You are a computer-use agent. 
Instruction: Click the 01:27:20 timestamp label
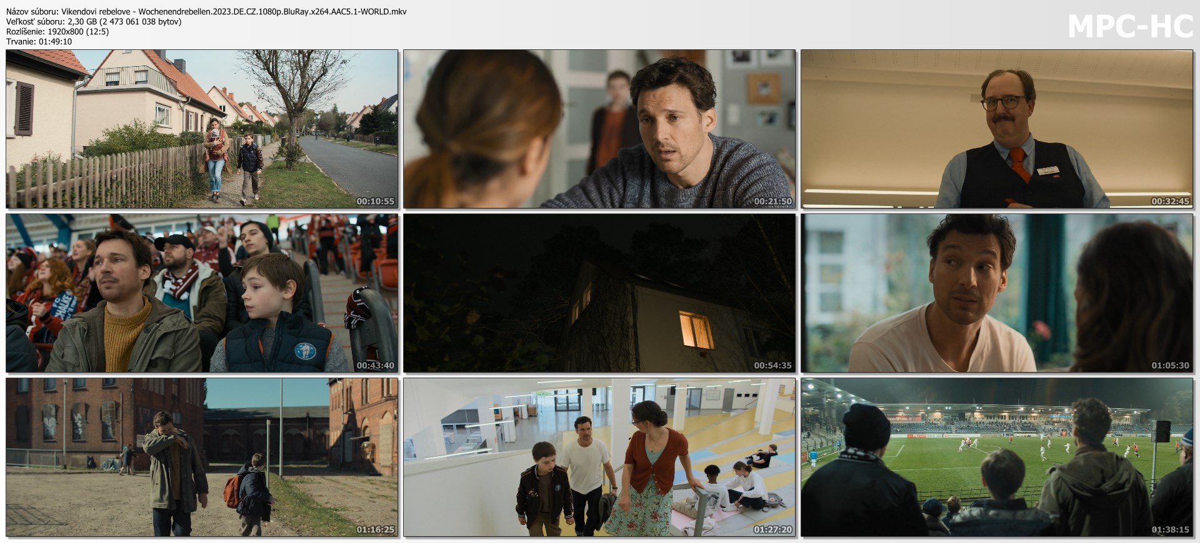point(772,530)
